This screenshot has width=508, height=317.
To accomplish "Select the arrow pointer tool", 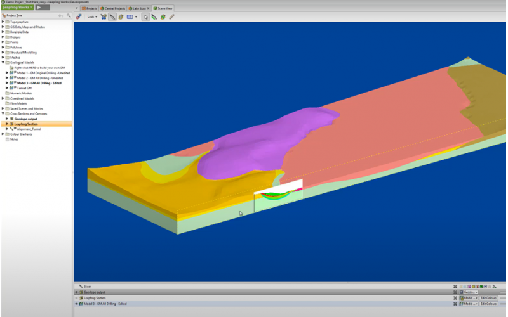I will click(x=145, y=17).
